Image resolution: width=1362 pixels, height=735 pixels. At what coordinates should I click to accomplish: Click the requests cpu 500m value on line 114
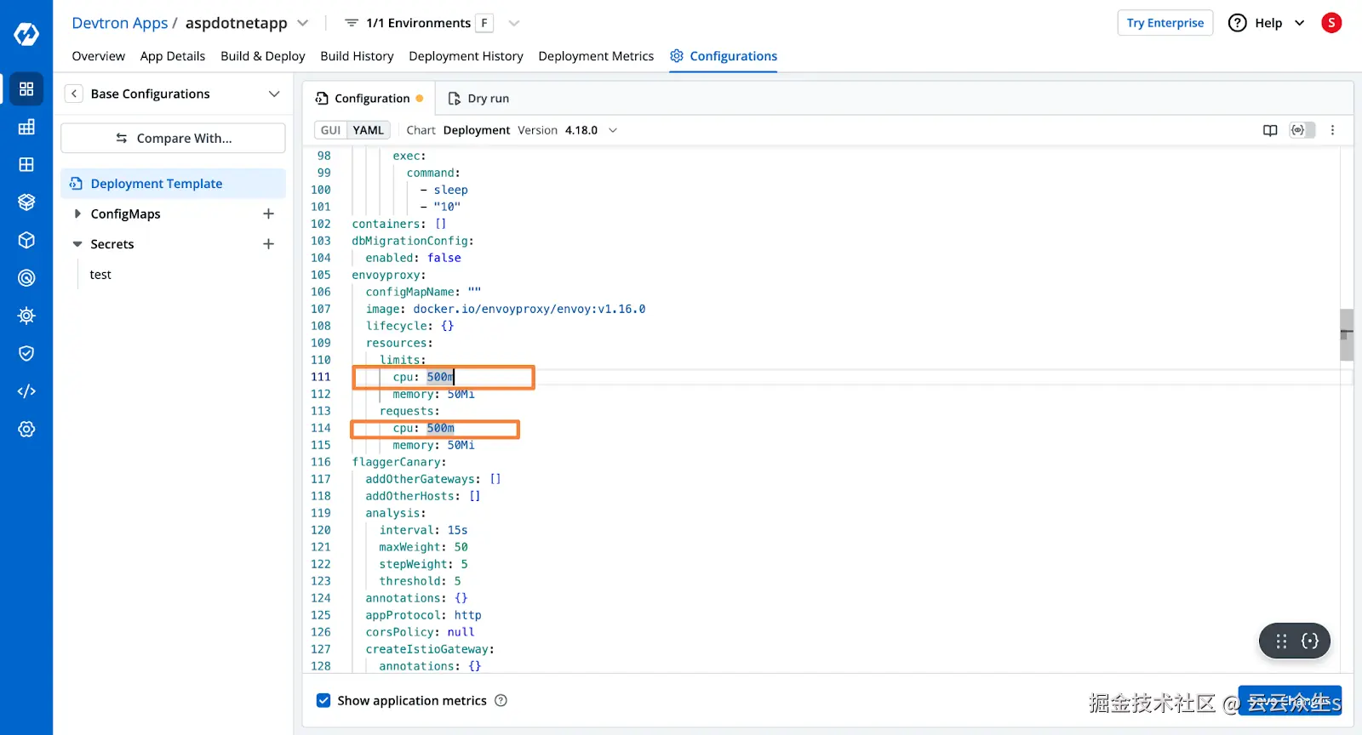tap(440, 428)
